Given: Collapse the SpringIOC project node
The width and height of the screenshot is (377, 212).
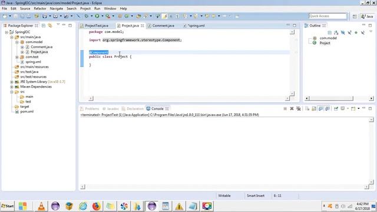Looking at the screenshot, I should [x=6, y=32].
